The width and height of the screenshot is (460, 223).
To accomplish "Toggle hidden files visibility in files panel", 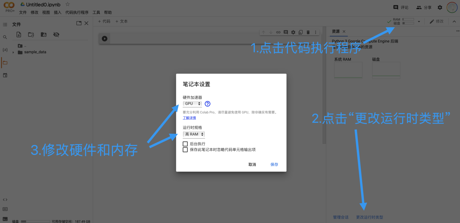I will coord(56,35).
